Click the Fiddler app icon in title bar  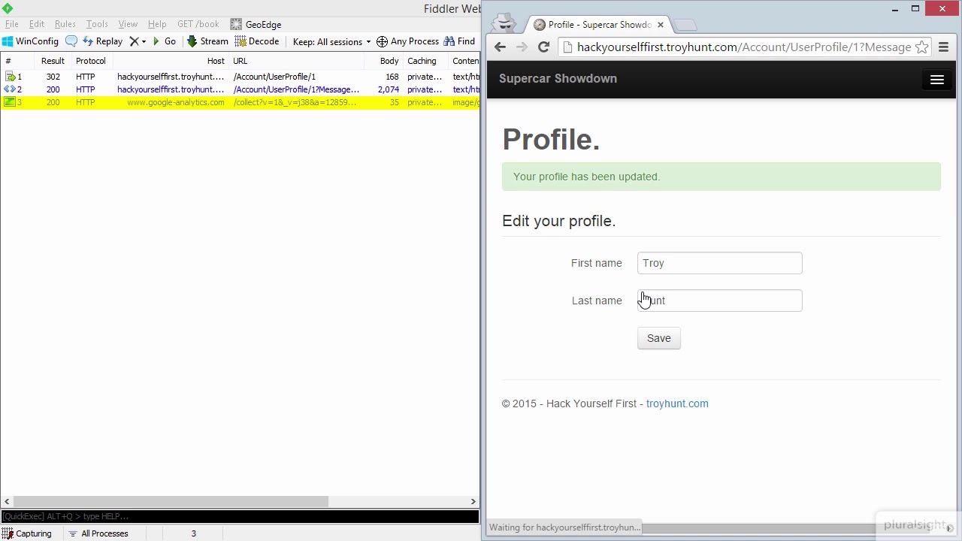click(x=8, y=8)
